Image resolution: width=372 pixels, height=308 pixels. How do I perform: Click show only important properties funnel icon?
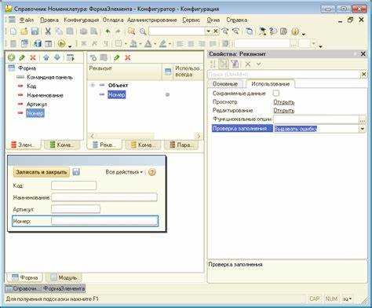(235, 64)
